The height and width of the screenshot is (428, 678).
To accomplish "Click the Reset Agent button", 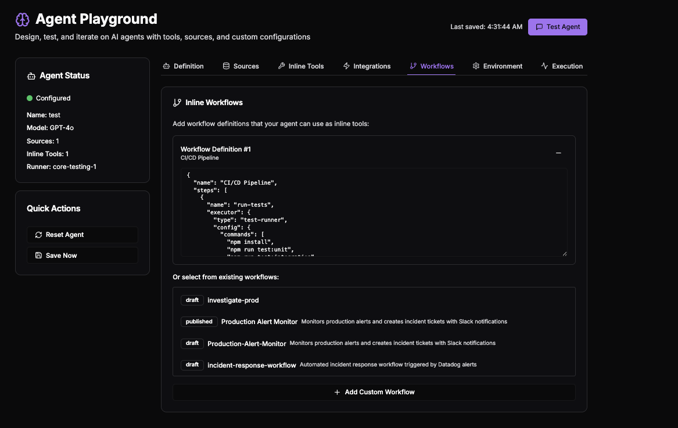I will click(x=82, y=235).
